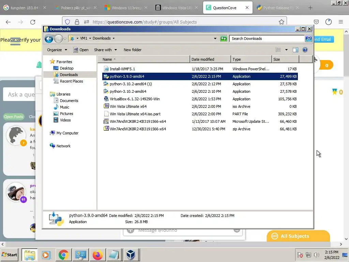349x262 pixels.
Task: Click the All Subjects button
Action: tap(298, 236)
